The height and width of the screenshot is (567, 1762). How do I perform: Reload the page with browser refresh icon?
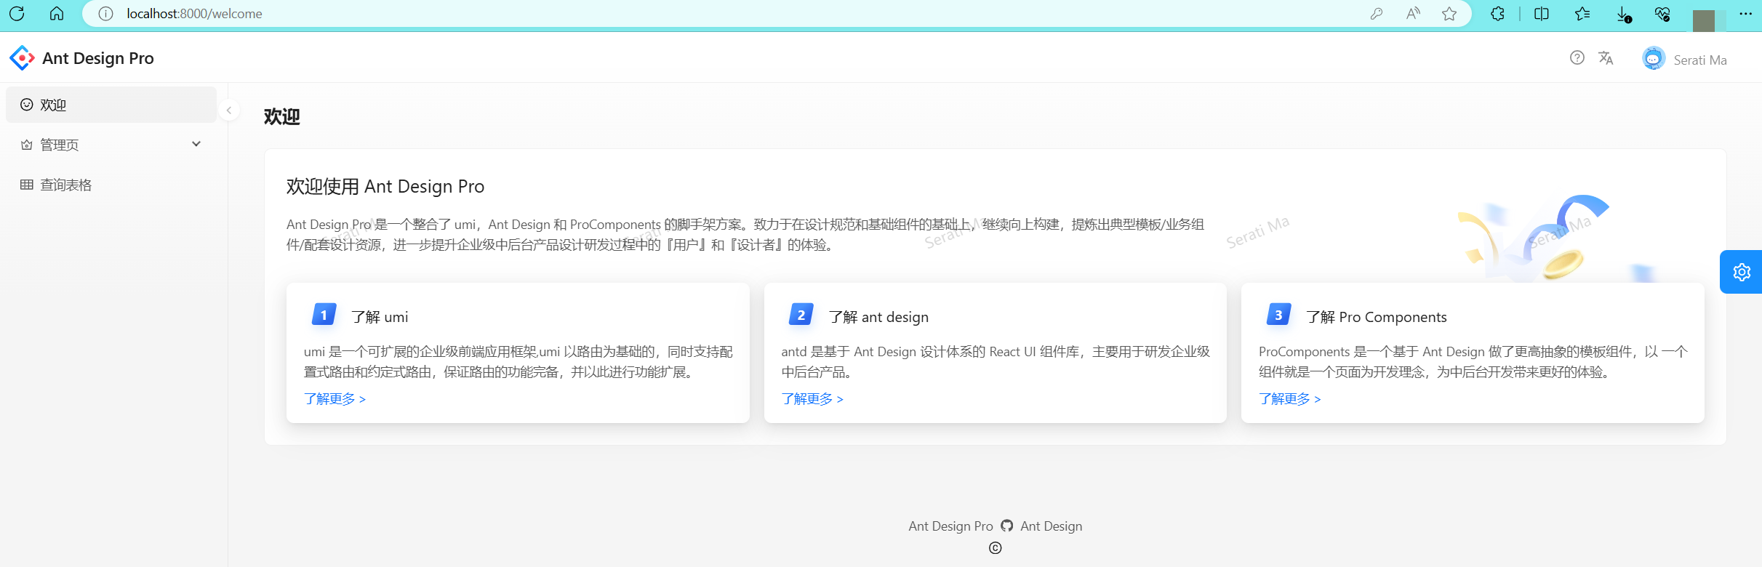pyautogui.click(x=17, y=13)
